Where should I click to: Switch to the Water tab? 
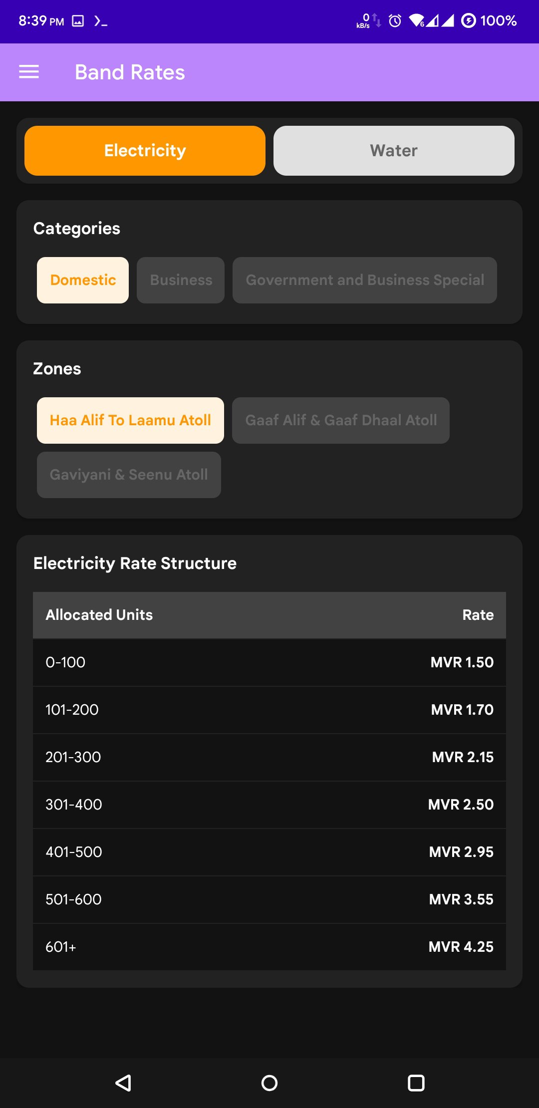click(x=394, y=151)
